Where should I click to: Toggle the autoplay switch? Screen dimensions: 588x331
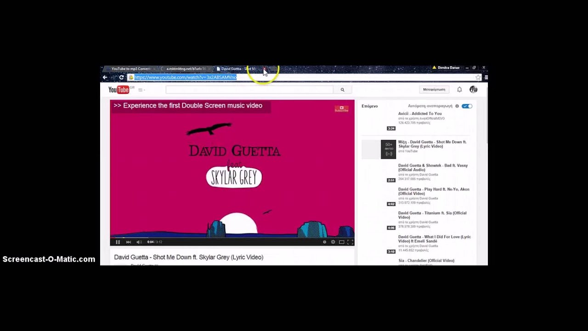pyautogui.click(x=467, y=106)
